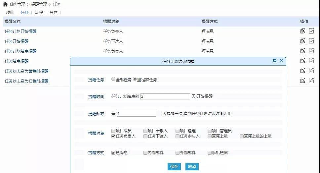Click the view icon for 任务状态变为红色时提醒
Viewport: 320px width, 173px height.
click(x=302, y=81)
